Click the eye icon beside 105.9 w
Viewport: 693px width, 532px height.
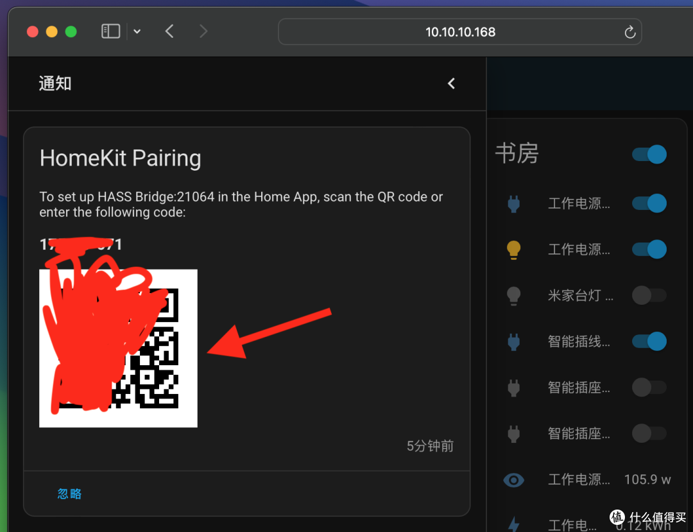tap(513, 480)
